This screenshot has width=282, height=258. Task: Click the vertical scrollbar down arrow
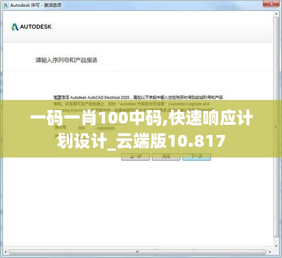coord(276,246)
